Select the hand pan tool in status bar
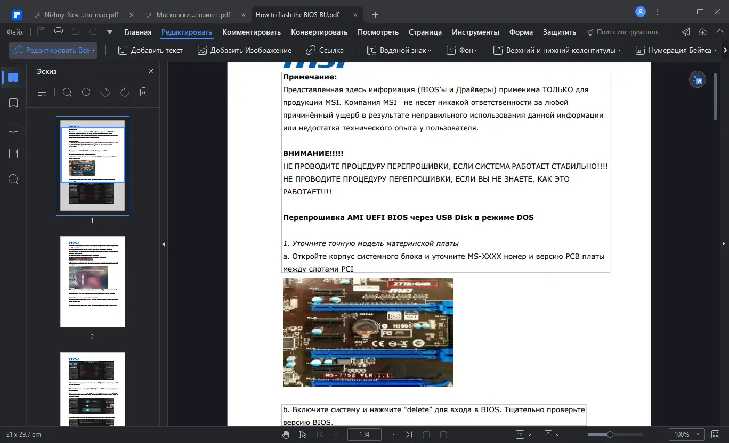729x443 pixels. tap(286, 434)
